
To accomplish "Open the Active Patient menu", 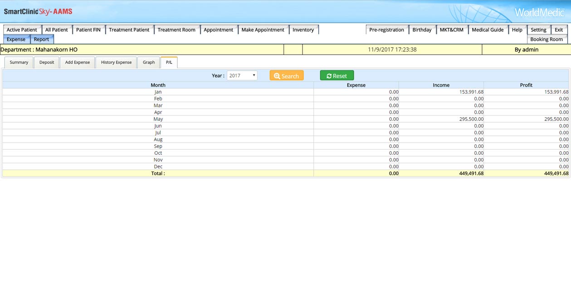I will pyautogui.click(x=22, y=30).
